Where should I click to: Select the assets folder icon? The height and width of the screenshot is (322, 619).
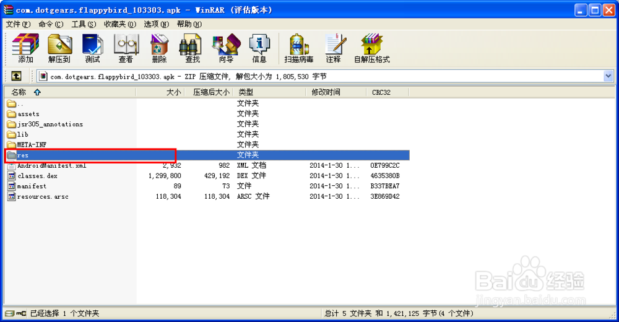point(11,114)
